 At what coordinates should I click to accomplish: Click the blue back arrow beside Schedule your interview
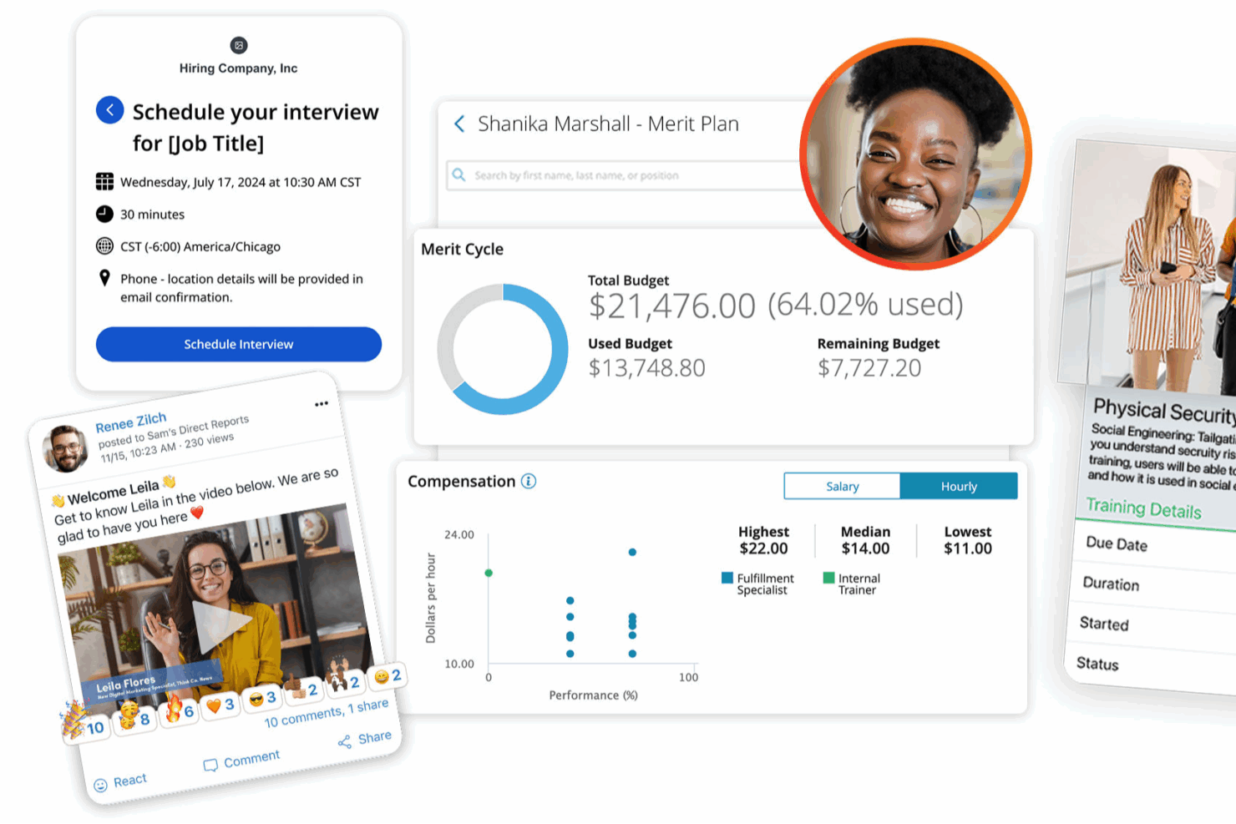click(109, 110)
